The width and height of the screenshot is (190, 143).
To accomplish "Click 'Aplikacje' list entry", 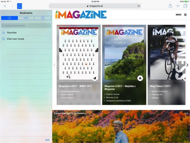I will coord(155,98).
